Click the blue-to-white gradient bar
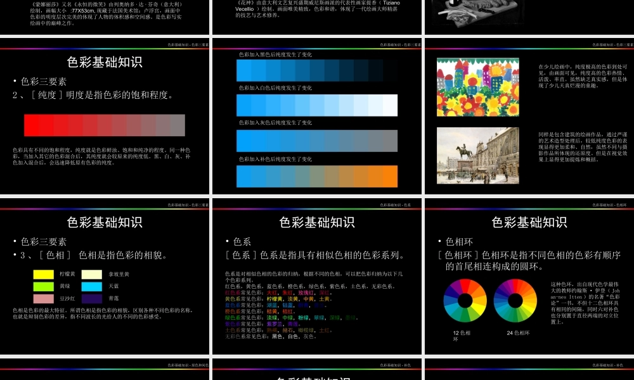The width and height of the screenshot is (634, 380). click(317, 105)
